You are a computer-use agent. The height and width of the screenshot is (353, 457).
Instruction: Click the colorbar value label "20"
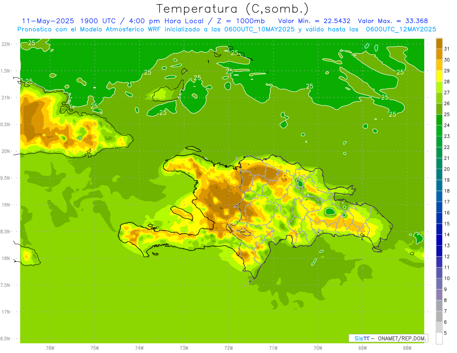coord(447,169)
